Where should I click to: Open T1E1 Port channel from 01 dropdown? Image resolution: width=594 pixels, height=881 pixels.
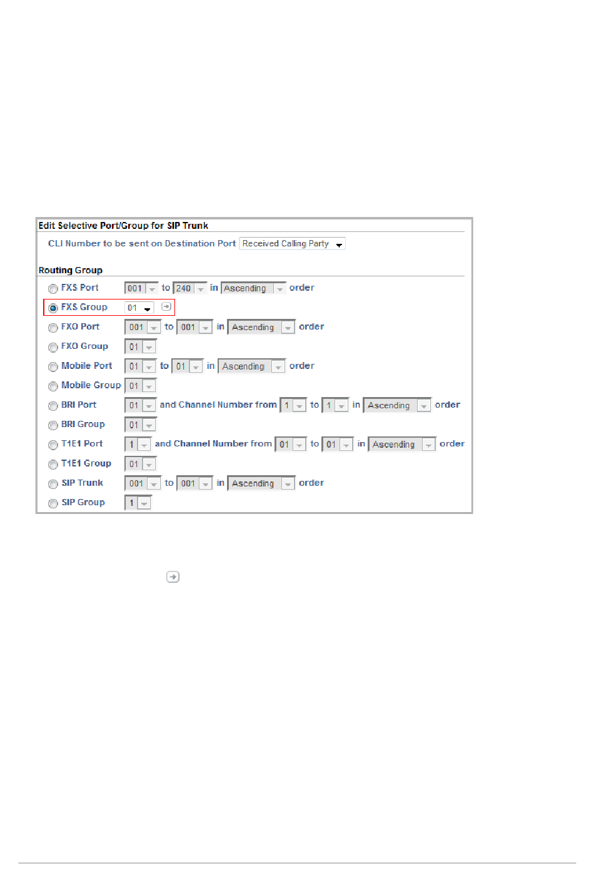[x=291, y=444]
